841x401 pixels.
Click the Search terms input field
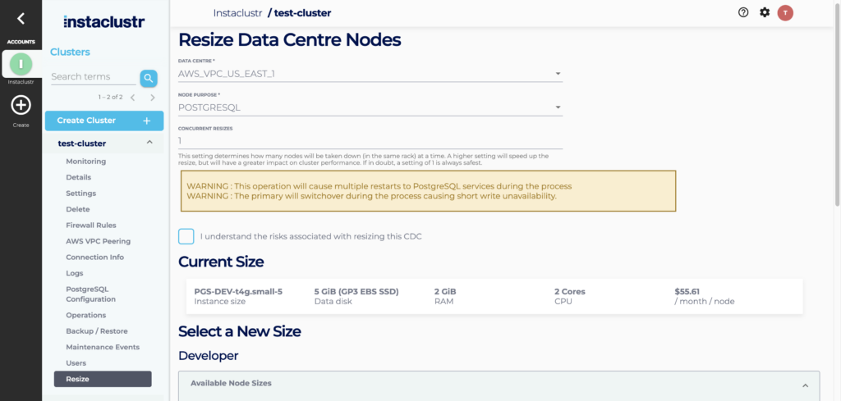[92, 77]
